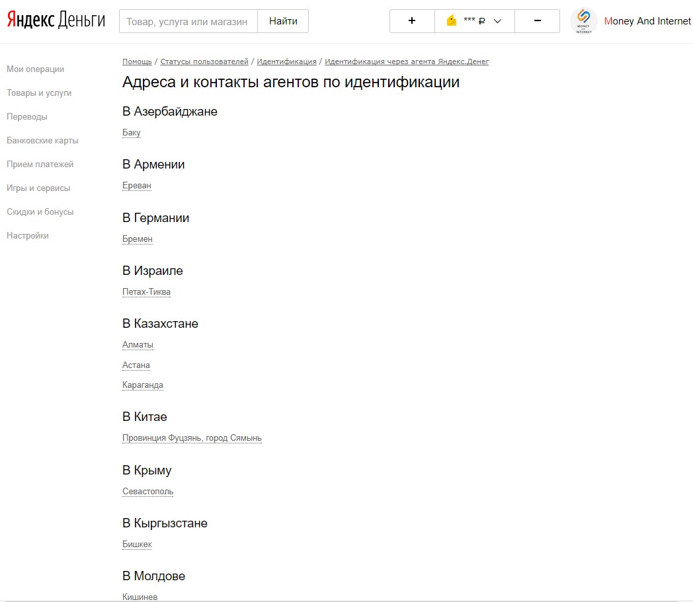Click the Яндекс Деньги logo
693x602 pixels.
tap(56, 20)
